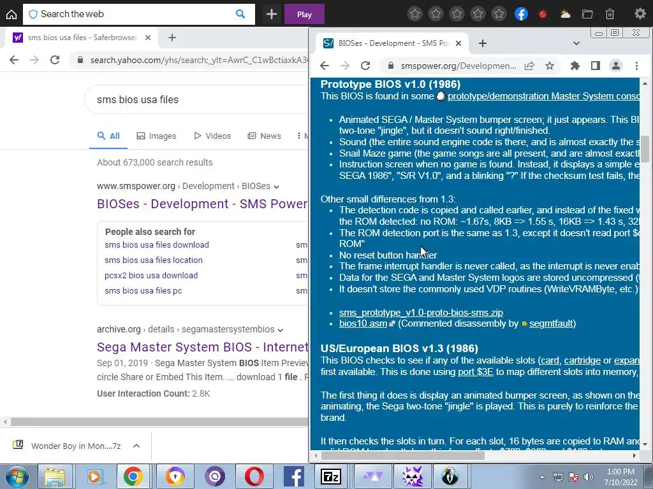Launch 7-Zip from the taskbar

pyautogui.click(x=331, y=476)
